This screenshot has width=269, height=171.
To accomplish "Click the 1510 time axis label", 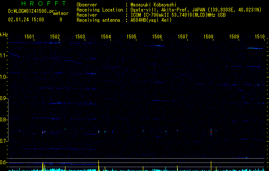I will (x=260, y=37).
